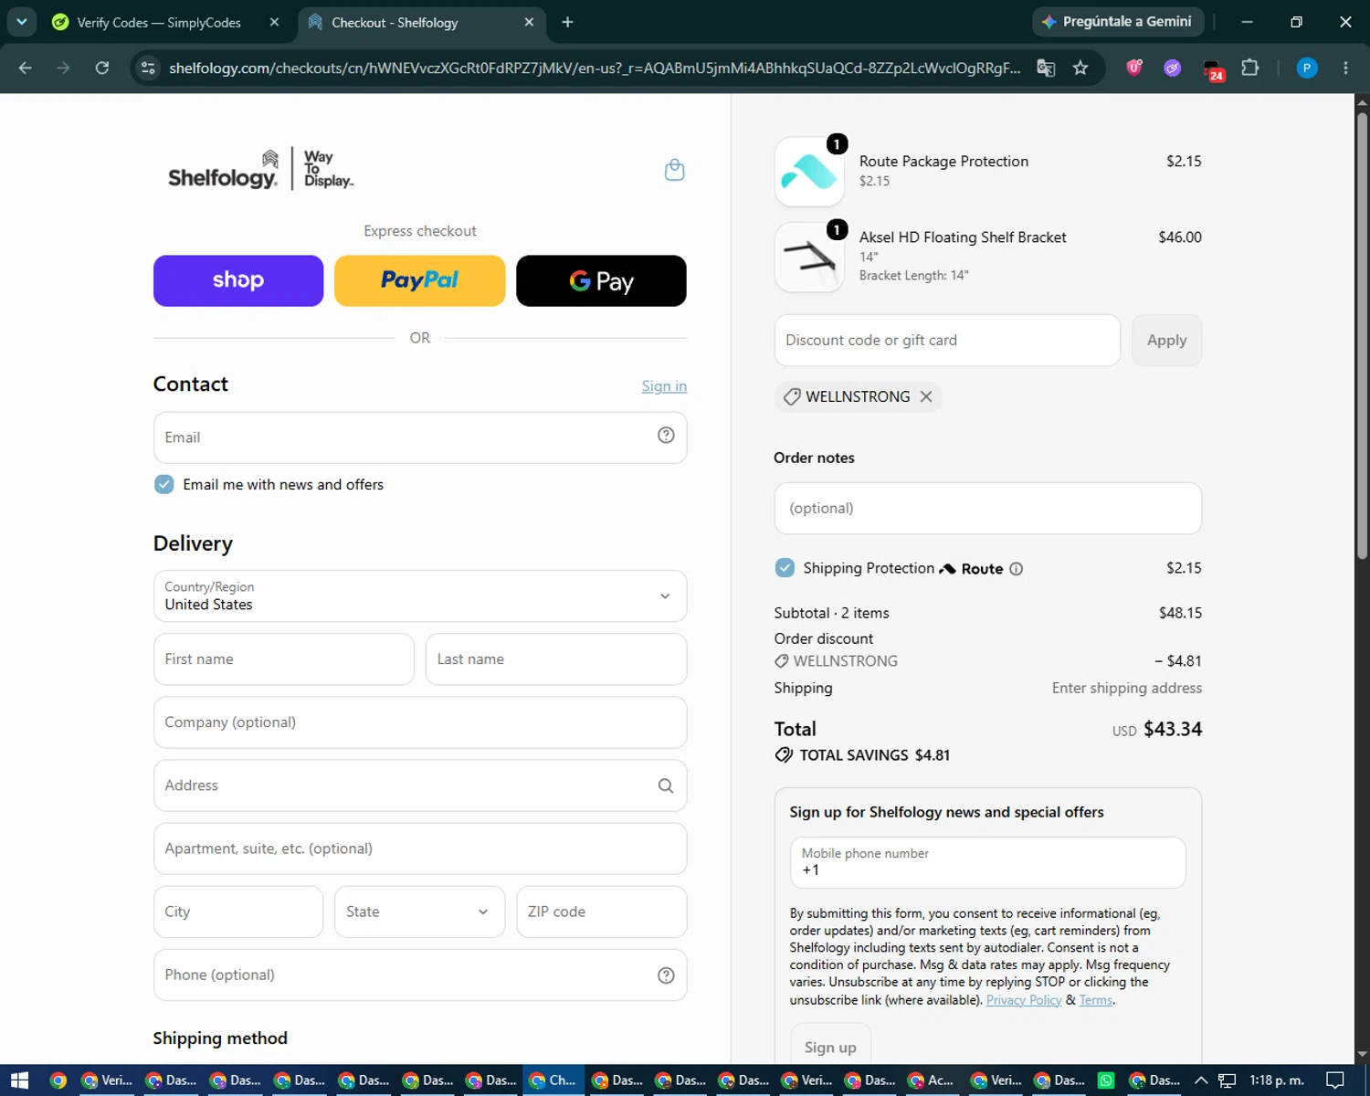This screenshot has height=1096, width=1370.
Task: Click the purple circular extension icon
Action: [x=1173, y=68]
